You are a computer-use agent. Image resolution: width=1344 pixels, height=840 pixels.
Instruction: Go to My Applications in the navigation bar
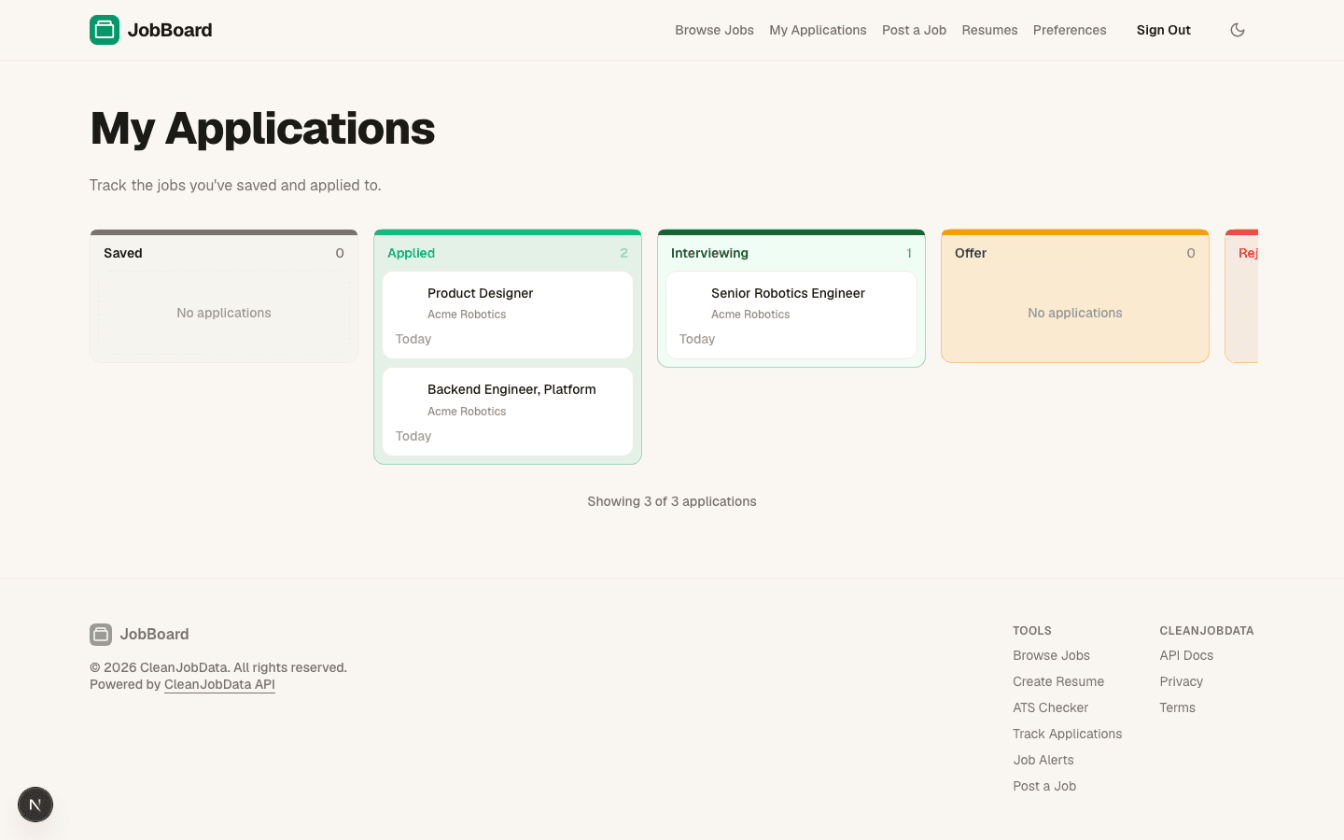(818, 30)
